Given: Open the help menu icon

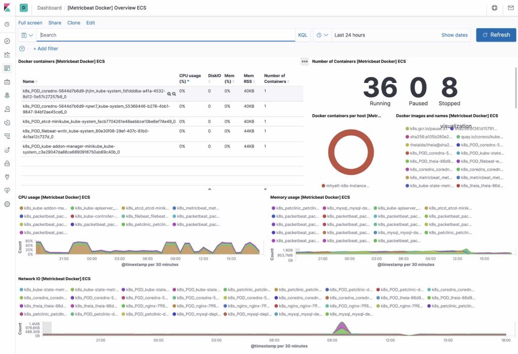Looking at the screenshot, I should (x=494, y=8).
